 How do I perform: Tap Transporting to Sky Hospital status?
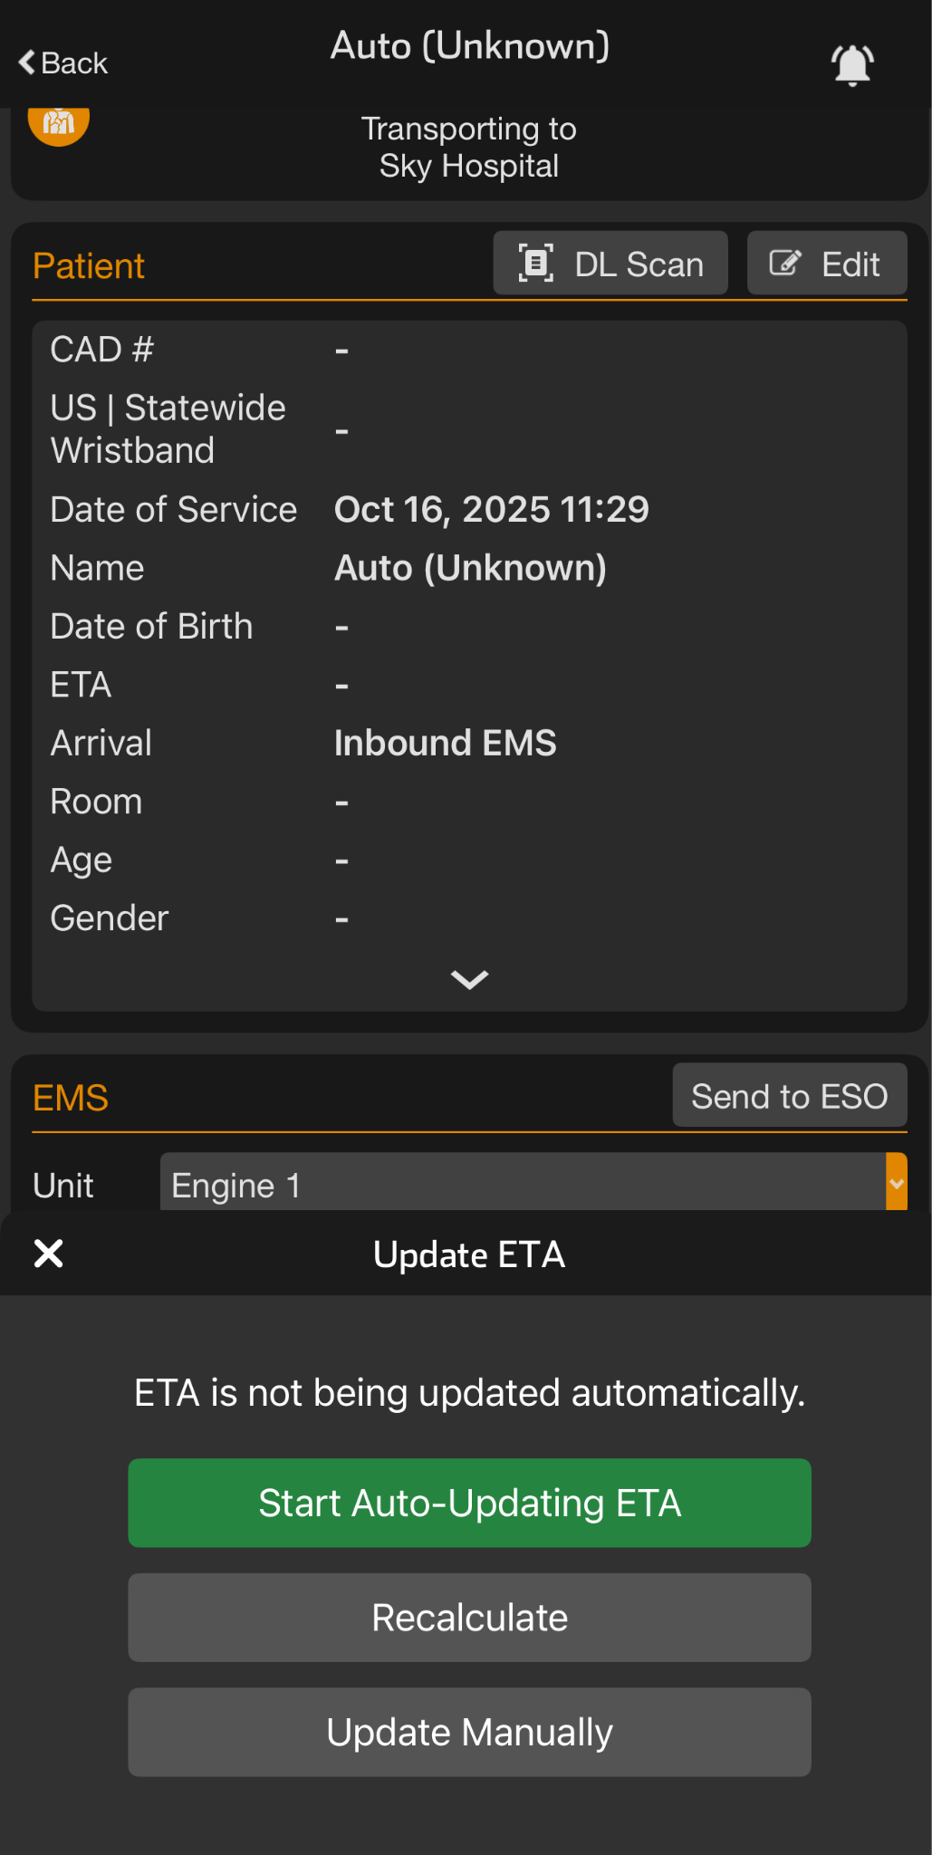click(x=469, y=148)
